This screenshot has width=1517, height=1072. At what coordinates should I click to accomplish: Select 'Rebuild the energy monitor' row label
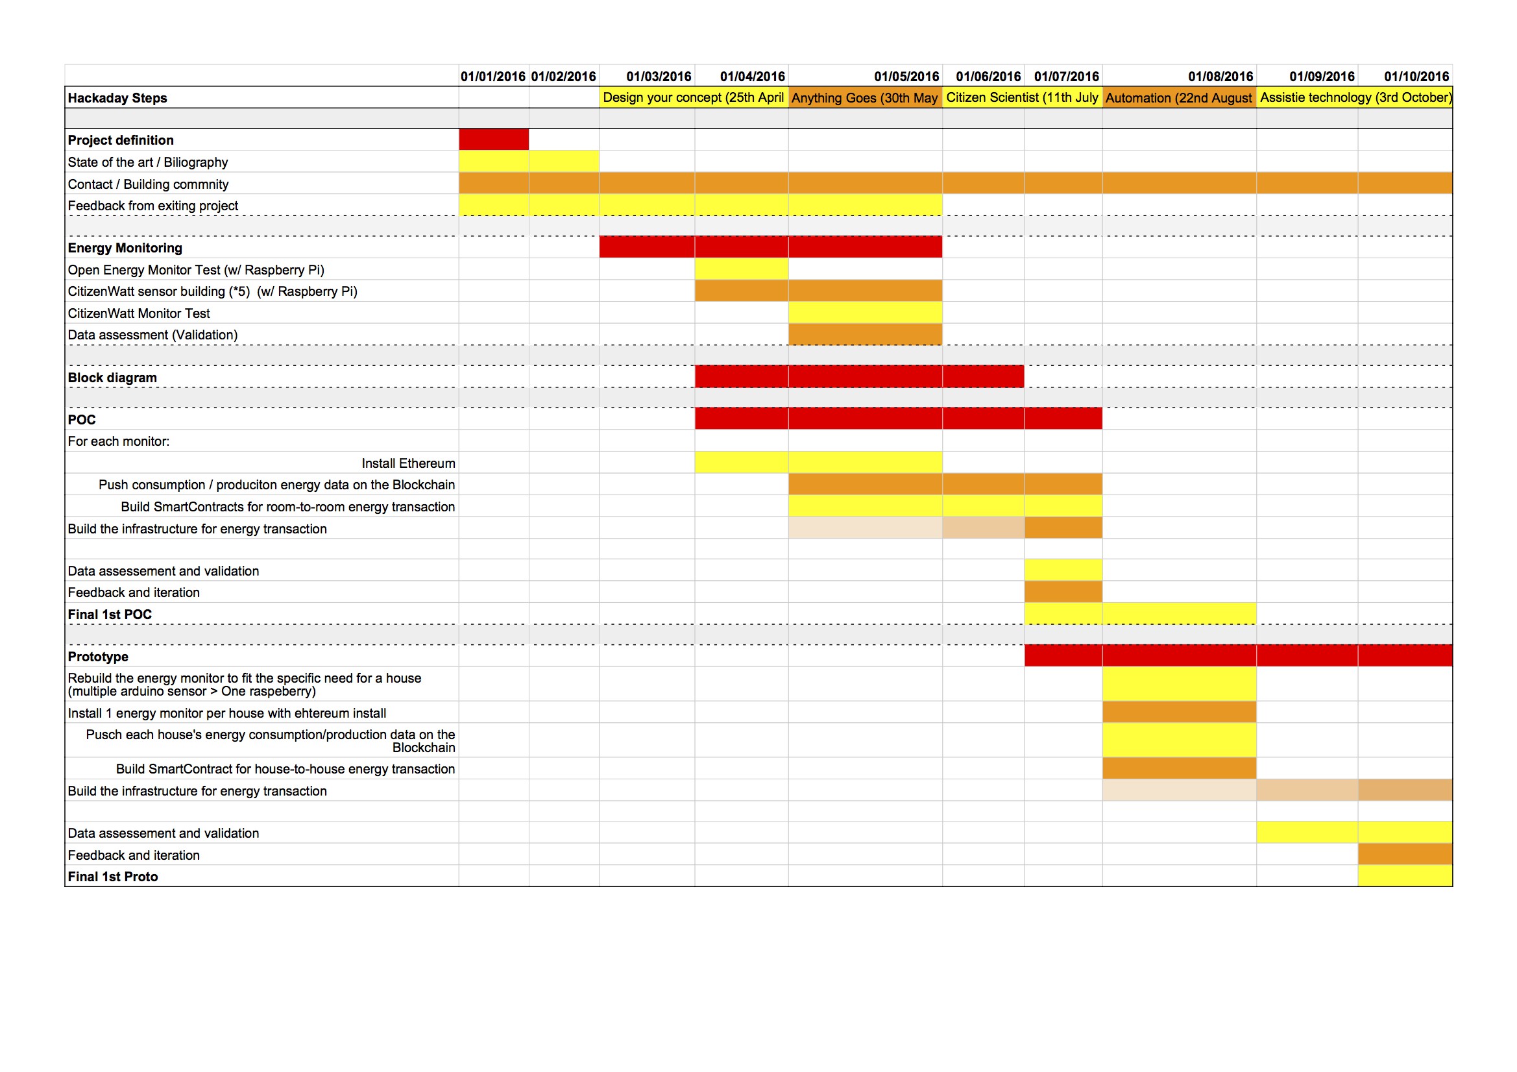tap(245, 685)
